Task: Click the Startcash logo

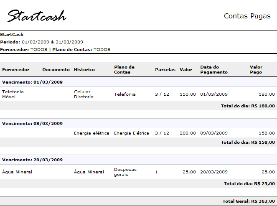Action: tap(37, 16)
